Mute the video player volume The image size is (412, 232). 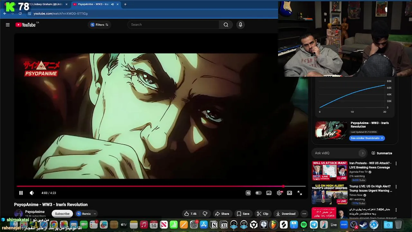click(32, 193)
